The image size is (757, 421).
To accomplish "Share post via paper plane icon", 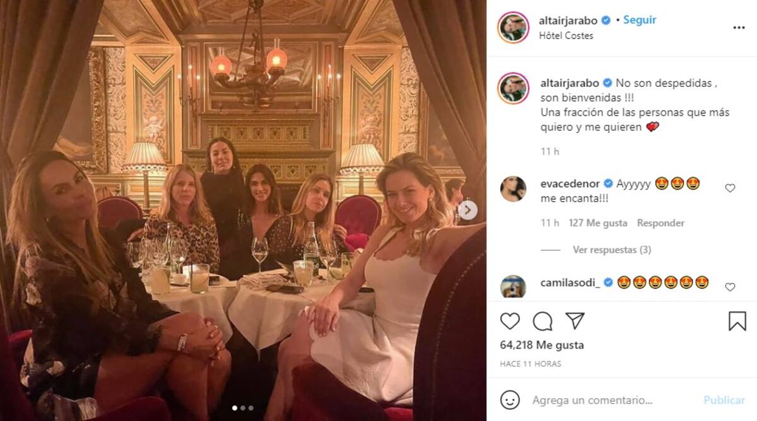I will [575, 321].
